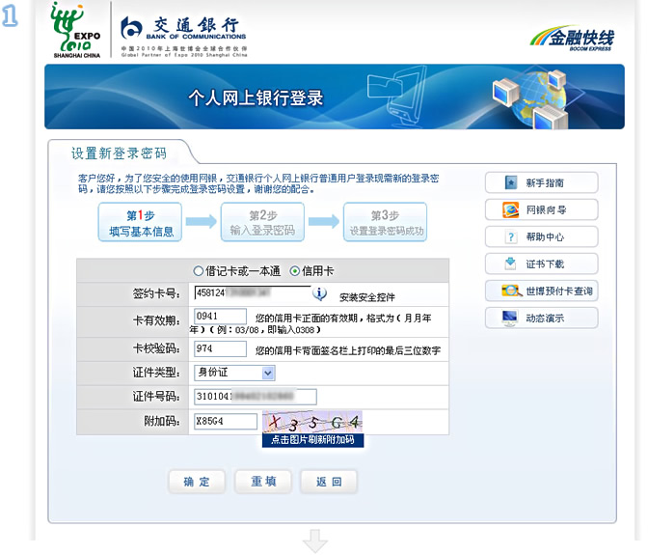Click the 点击图片刷新附加码 caption
The width and height of the screenshot is (648, 555).
[x=312, y=440]
